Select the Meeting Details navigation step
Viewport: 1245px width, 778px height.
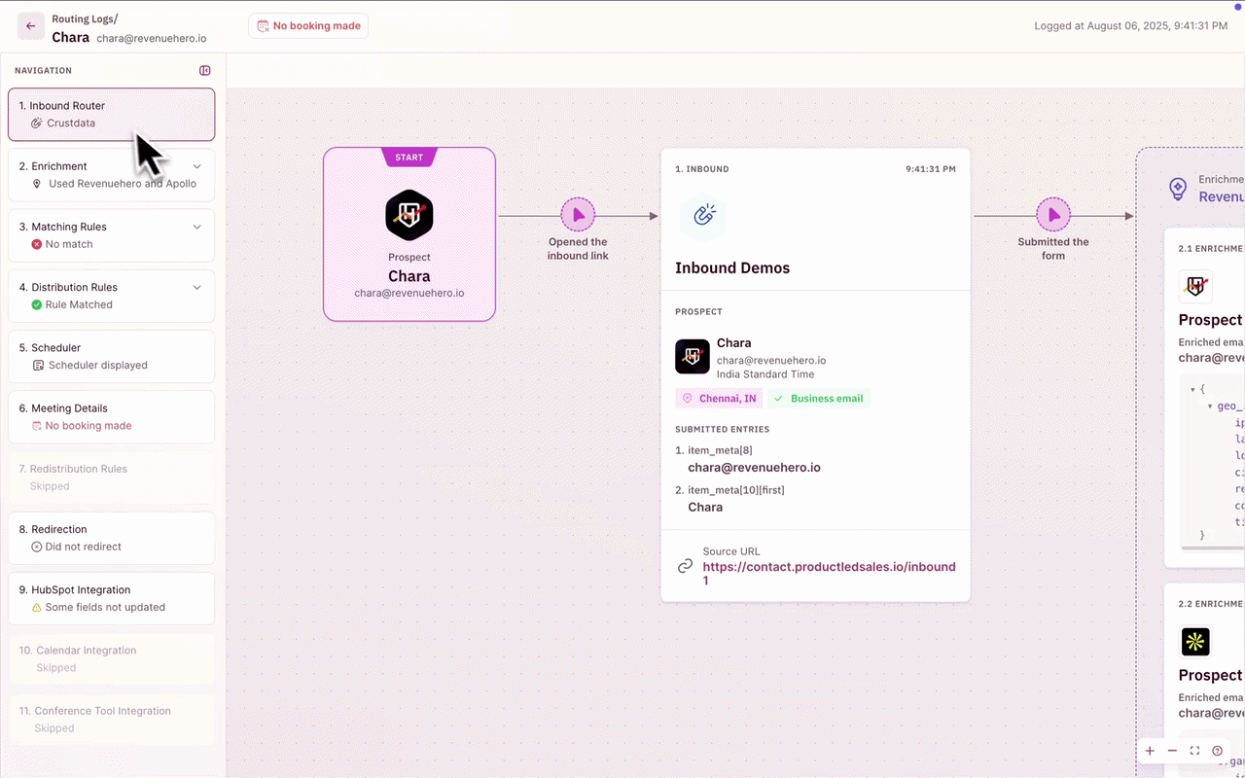[111, 416]
